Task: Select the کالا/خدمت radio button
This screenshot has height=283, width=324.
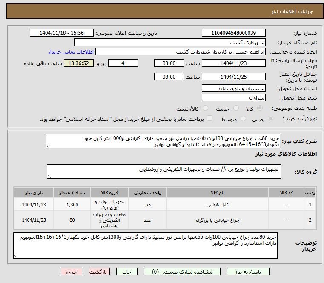Action: pyautogui.click(x=205, y=108)
